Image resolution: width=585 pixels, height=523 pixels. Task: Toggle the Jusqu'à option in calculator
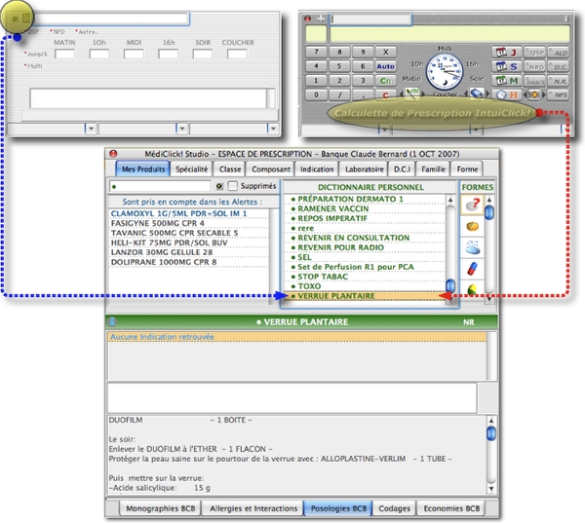click(x=535, y=81)
